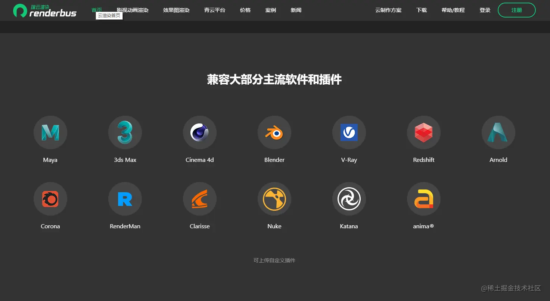Select the Corona renderer icon

50,198
